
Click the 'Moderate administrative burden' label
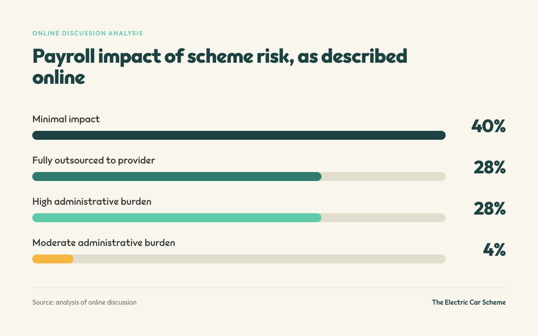click(x=104, y=243)
